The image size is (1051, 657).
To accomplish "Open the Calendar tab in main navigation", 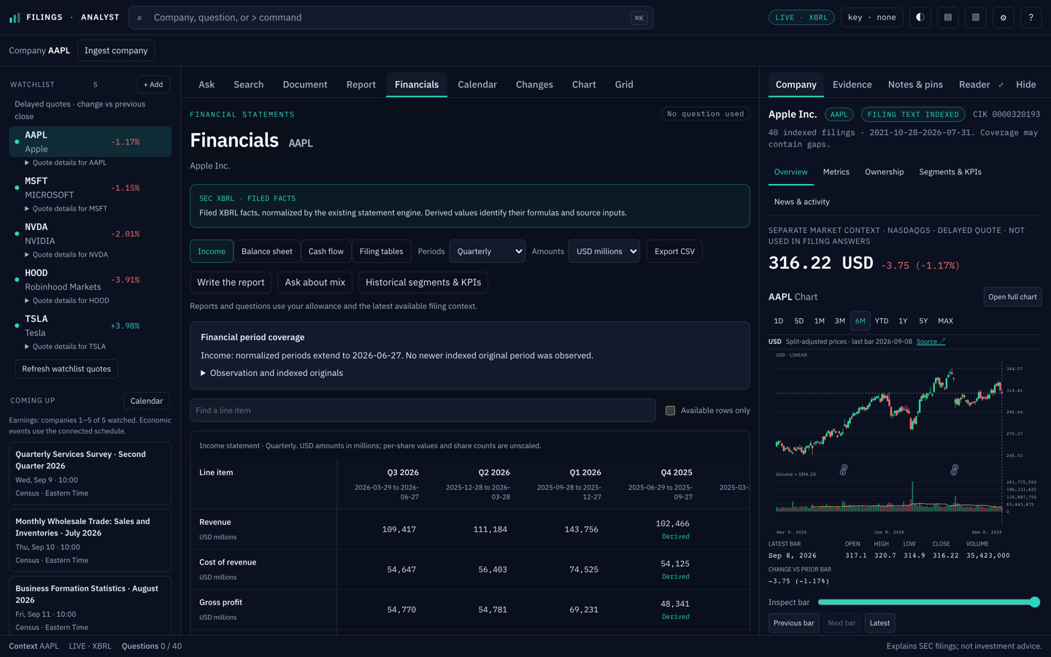I will (477, 85).
